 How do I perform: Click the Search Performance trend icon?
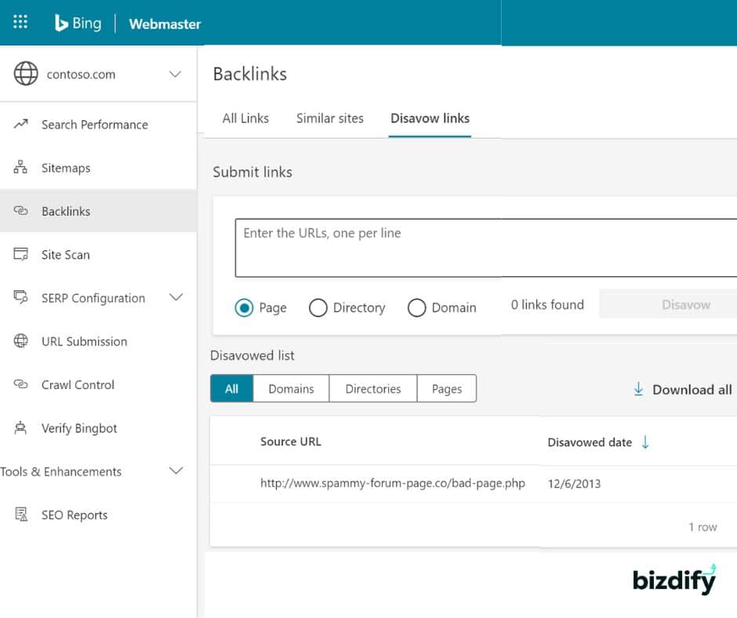click(x=21, y=124)
